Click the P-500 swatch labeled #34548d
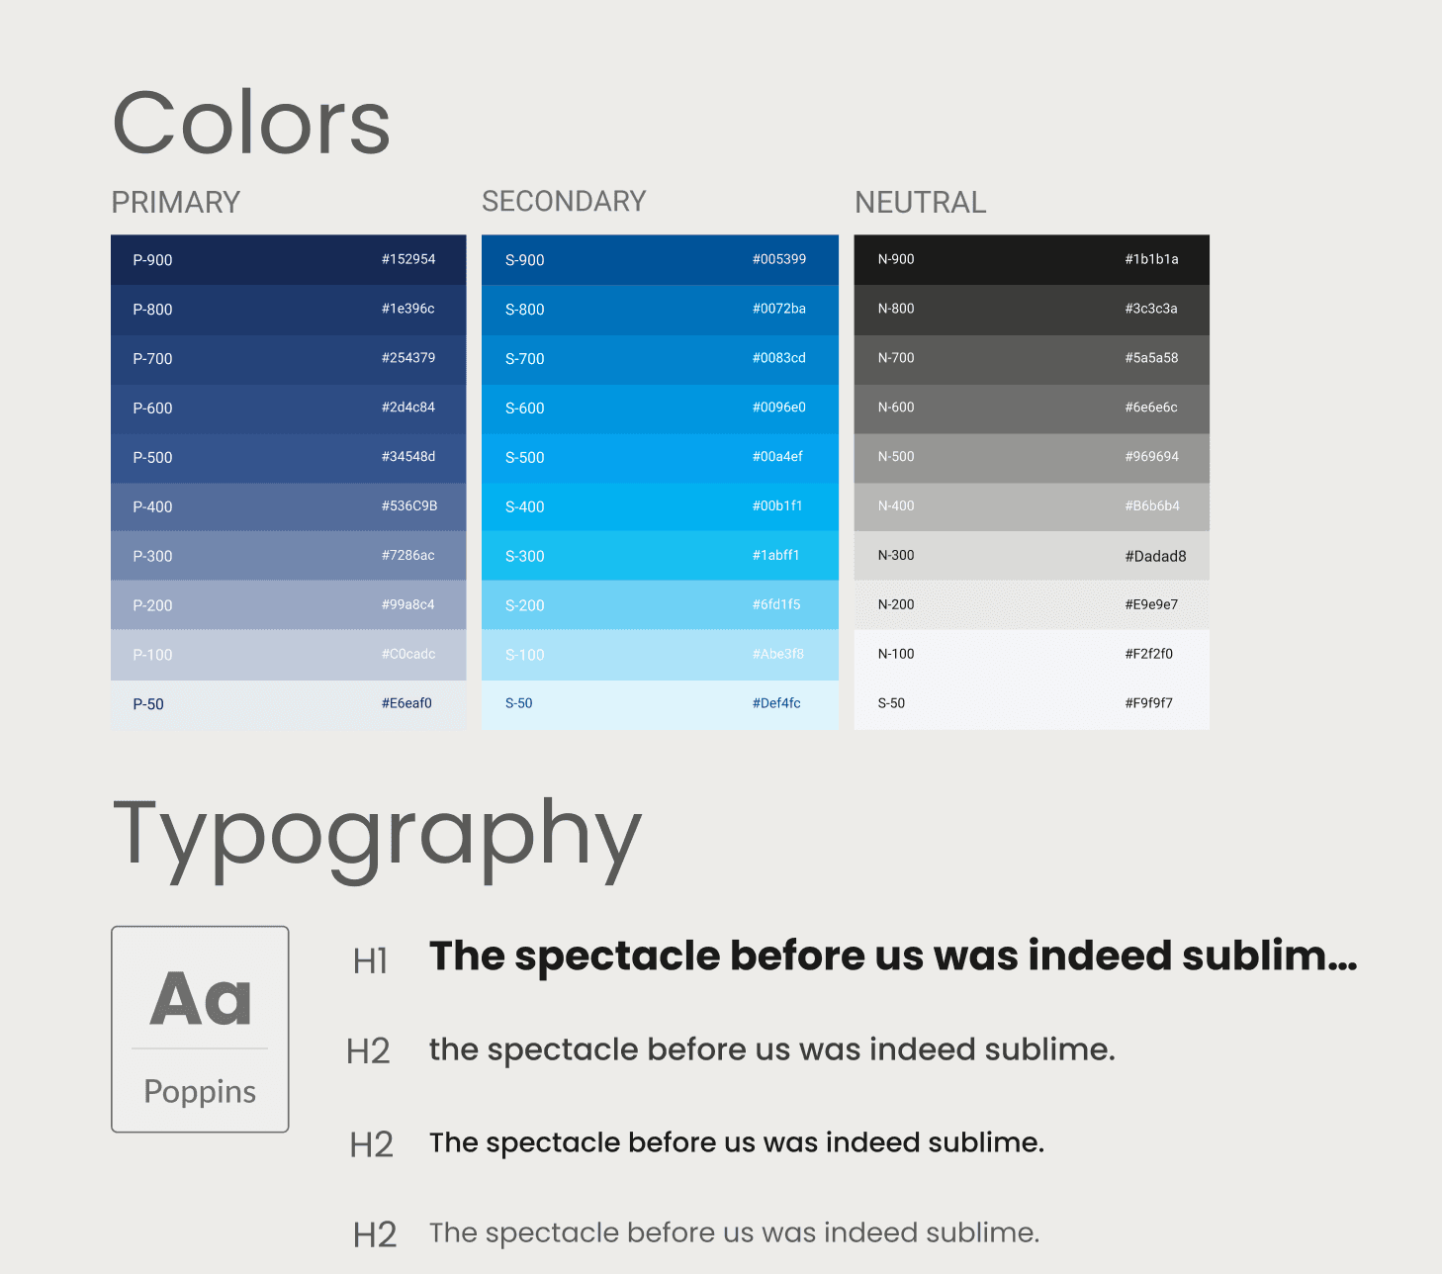1442x1274 pixels. point(288,458)
